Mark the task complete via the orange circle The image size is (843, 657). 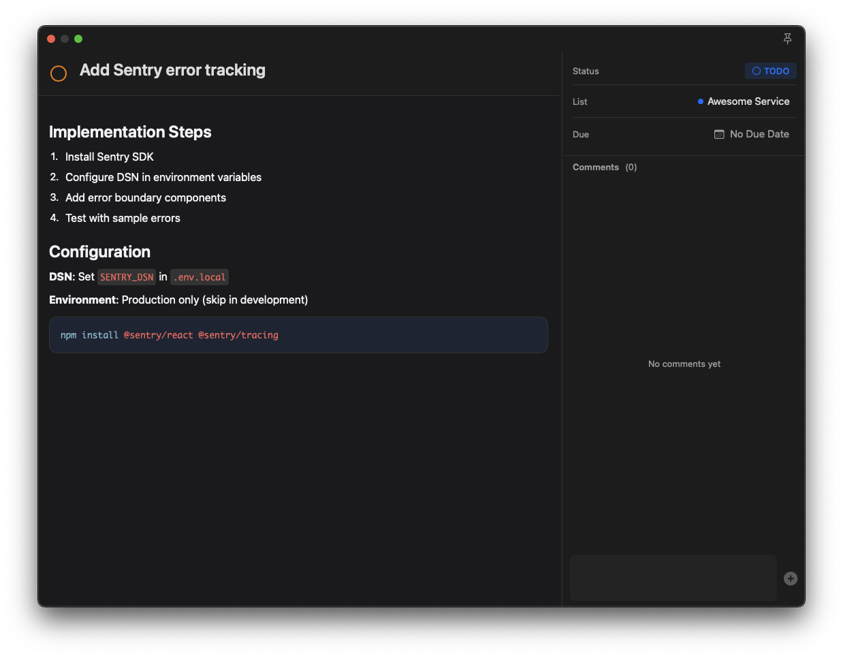58,73
